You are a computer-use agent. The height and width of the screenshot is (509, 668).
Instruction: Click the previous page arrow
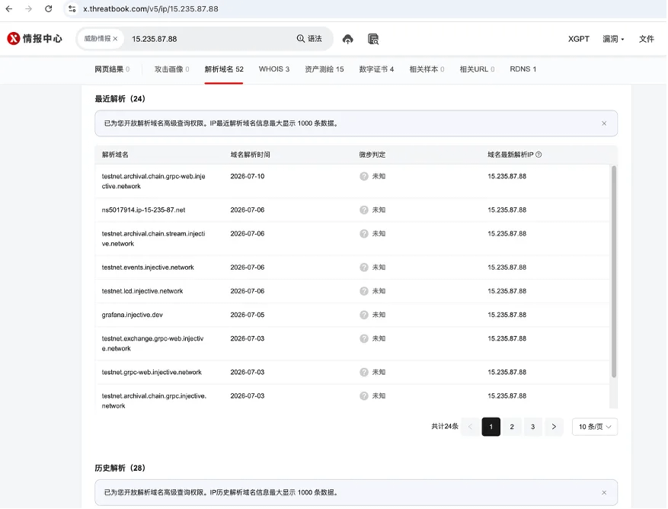click(471, 427)
